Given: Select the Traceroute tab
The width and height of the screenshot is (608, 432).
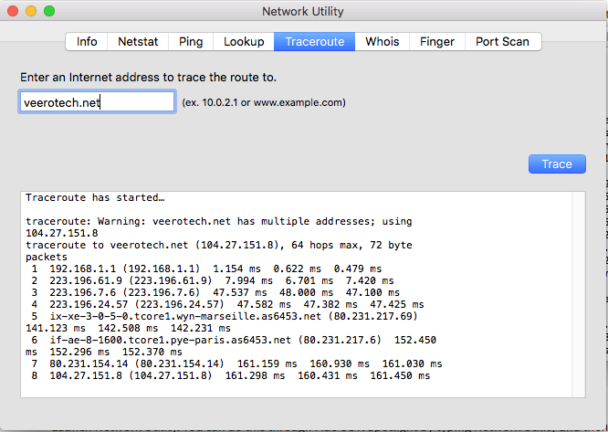Looking at the screenshot, I should pos(314,41).
